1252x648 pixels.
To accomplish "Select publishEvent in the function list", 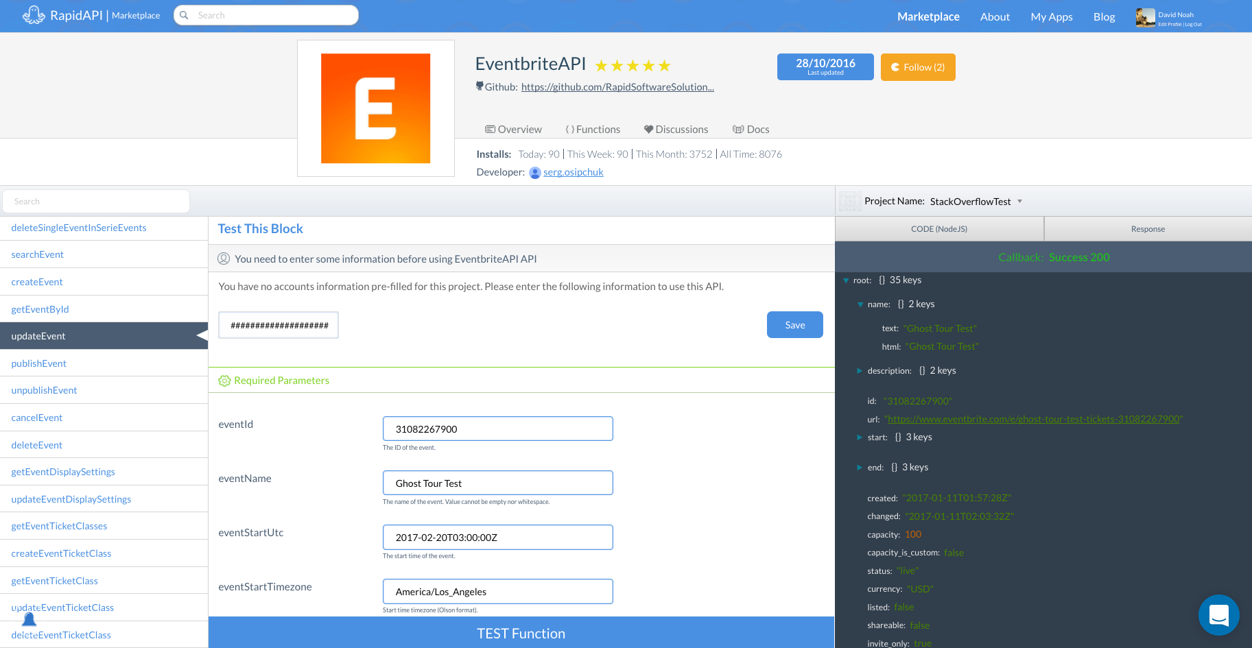I will click(104, 363).
